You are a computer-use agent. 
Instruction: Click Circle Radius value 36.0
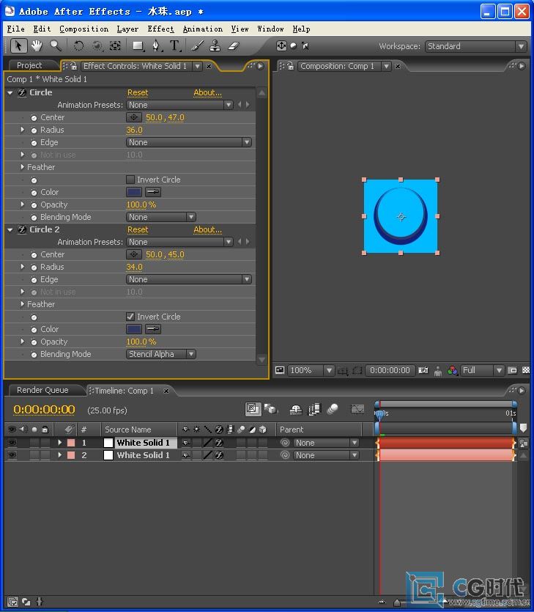[134, 130]
